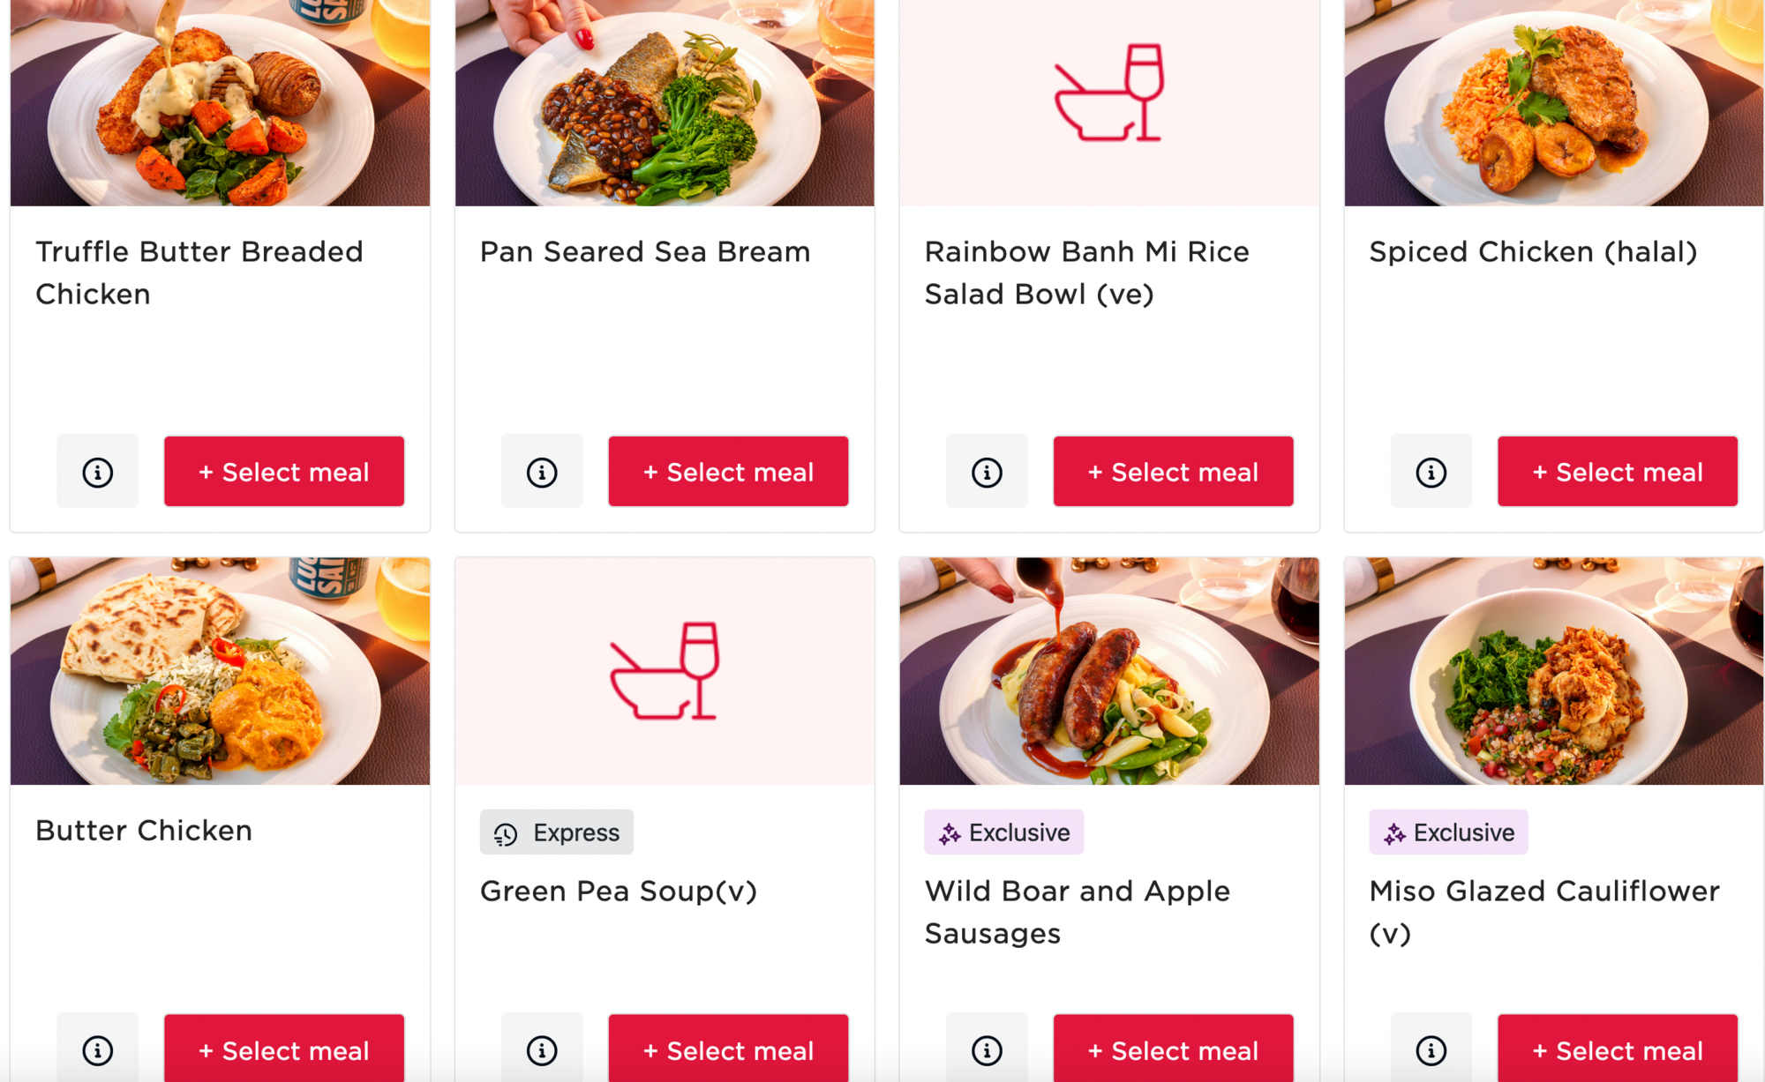This screenshot has height=1082, width=1765.
Task: Open info details for Butter Chicken
Action: pos(97,1049)
